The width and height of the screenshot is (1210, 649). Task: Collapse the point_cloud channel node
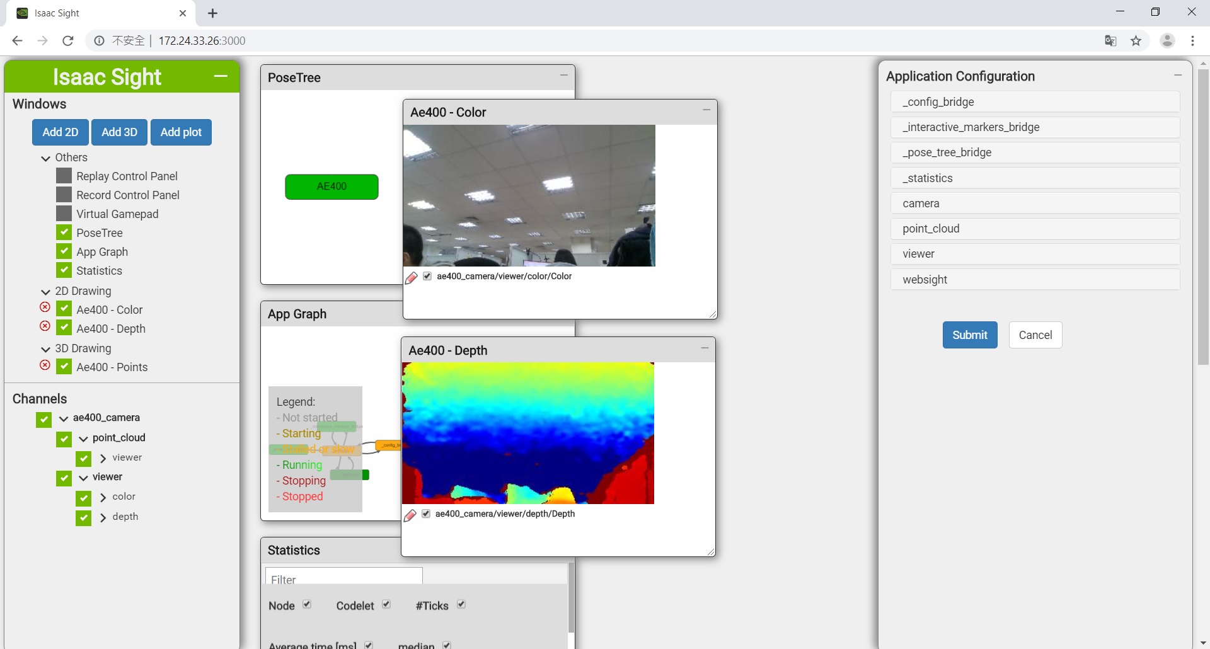click(x=83, y=439)
